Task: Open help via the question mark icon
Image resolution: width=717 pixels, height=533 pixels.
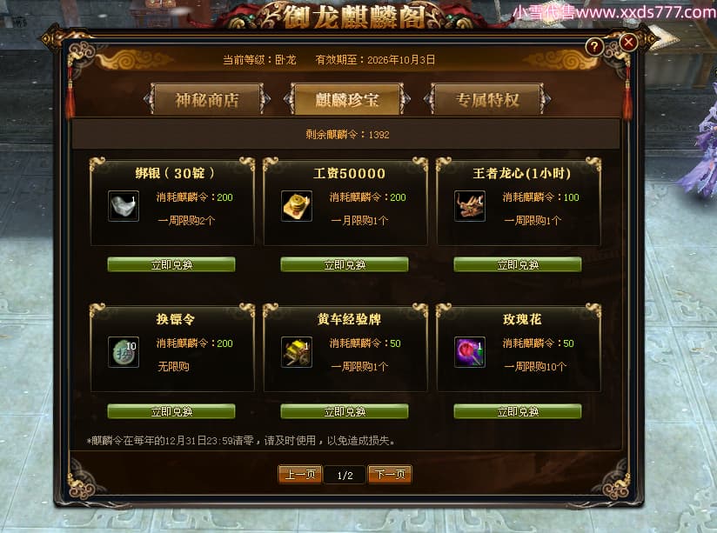Action: 594,46
